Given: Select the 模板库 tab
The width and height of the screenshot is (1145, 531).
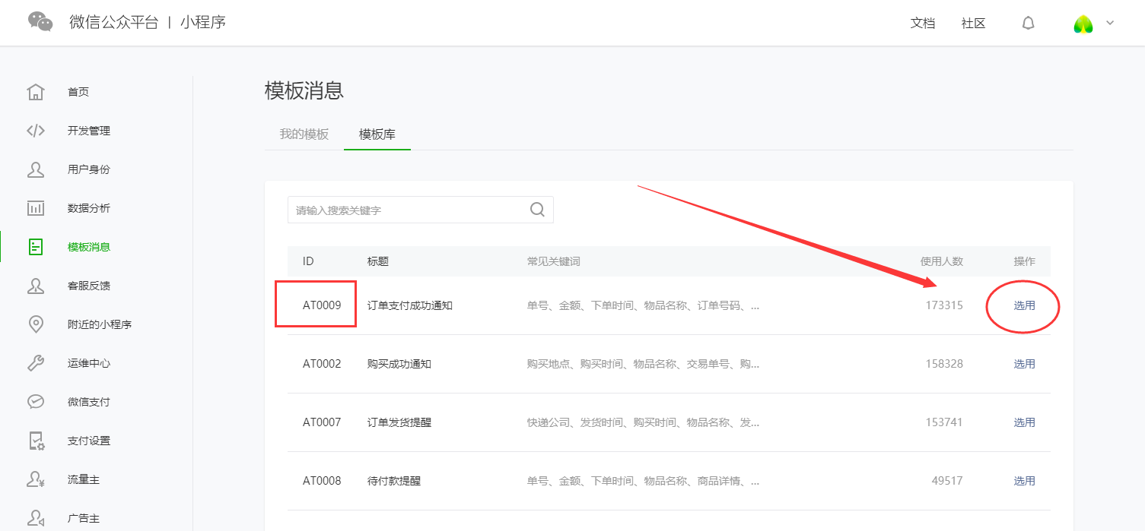Looking at the screenshot, I should (x=377, y=134).
